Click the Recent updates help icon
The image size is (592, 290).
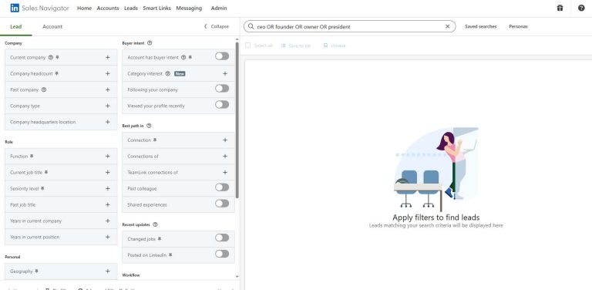pyautogui.click(x=155, y=224)
